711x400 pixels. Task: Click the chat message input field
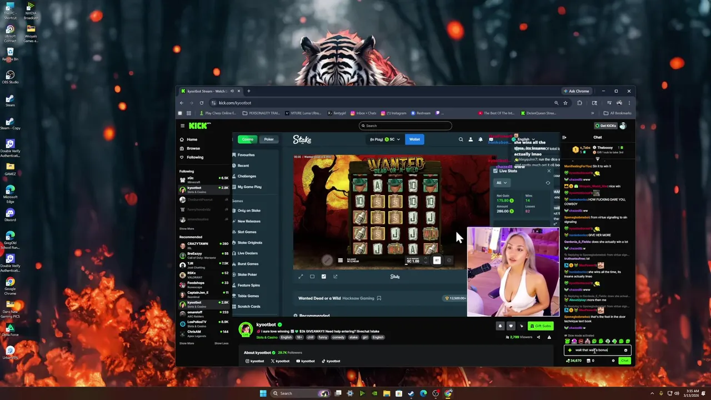[598, 350]
